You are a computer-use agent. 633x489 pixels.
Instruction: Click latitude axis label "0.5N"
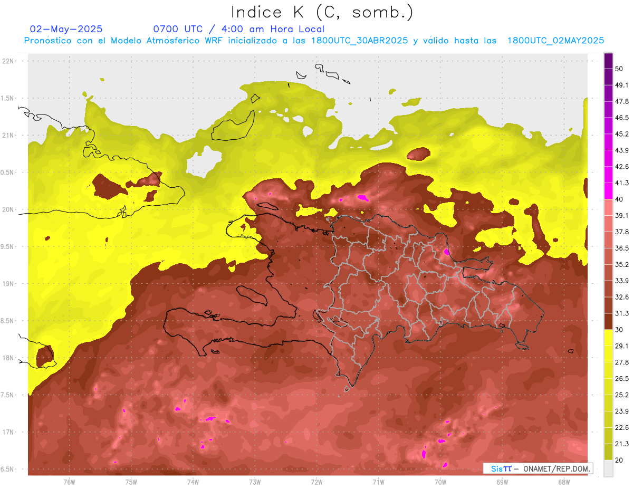tap(8, 172)
